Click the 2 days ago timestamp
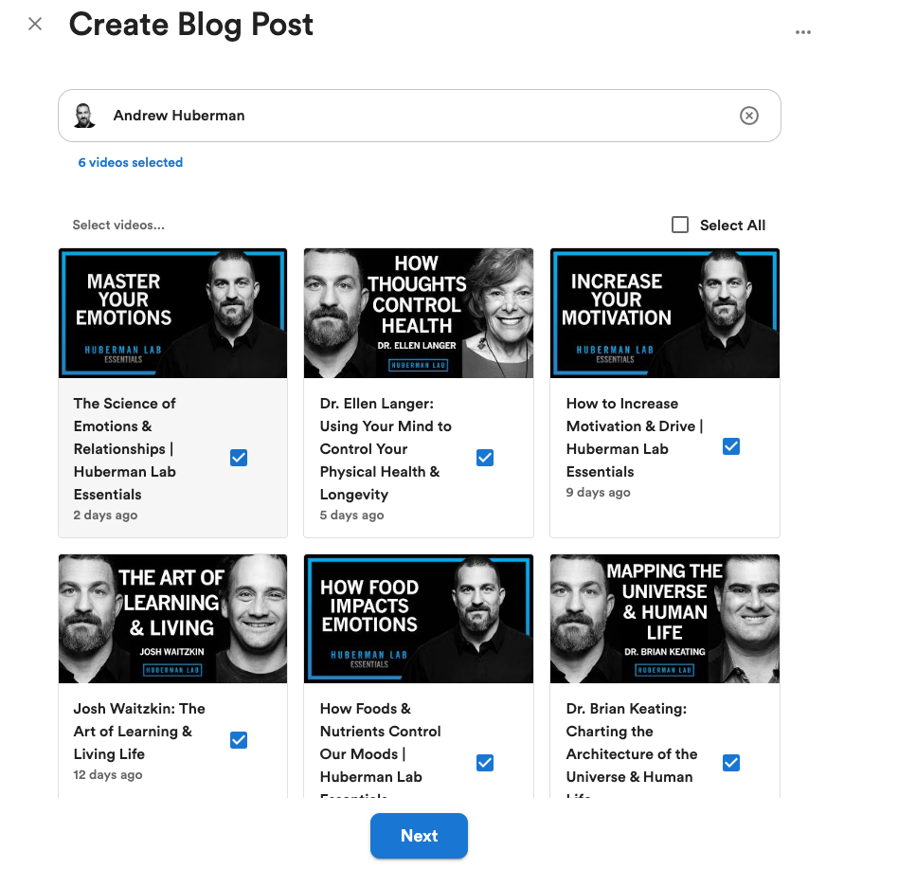Screen dimensions: 898x869 [x=105, y=515]
